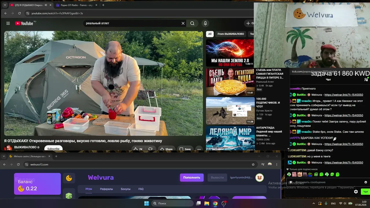Like the video with 7K likes
Screen dimensions: 370x208
(138, 149)
